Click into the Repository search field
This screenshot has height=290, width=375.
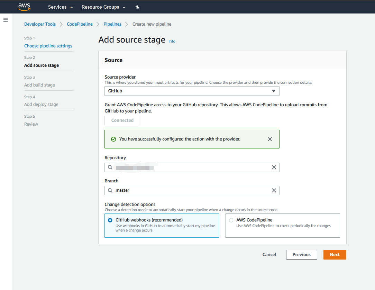192,167
